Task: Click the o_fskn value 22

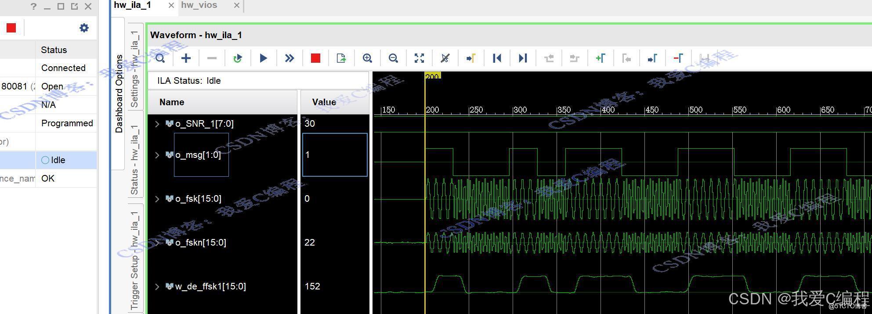Action: click(310, 243)
